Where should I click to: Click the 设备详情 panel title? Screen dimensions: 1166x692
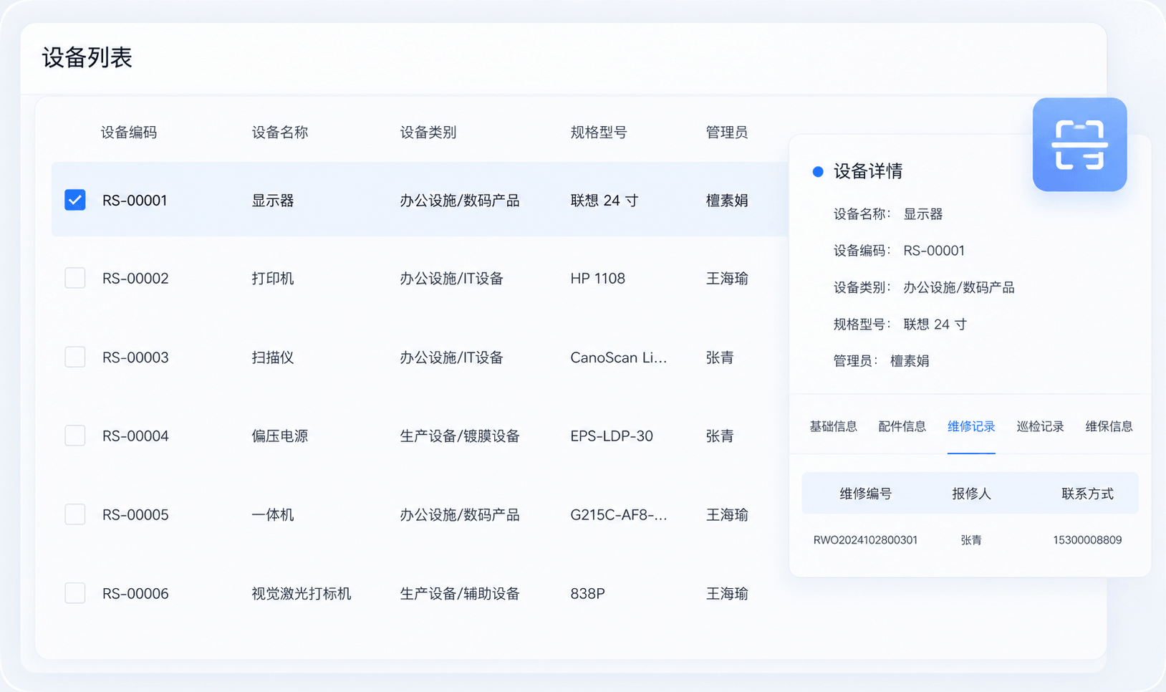[x=868, y=171]
